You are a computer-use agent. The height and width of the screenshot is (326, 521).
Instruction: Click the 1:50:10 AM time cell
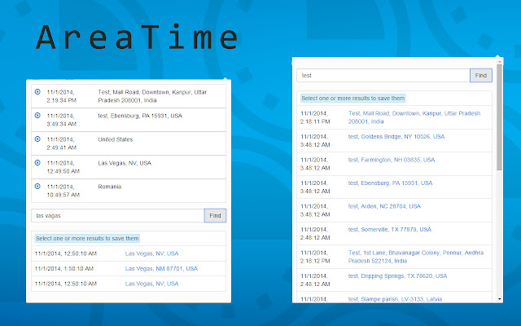point(64,268)
